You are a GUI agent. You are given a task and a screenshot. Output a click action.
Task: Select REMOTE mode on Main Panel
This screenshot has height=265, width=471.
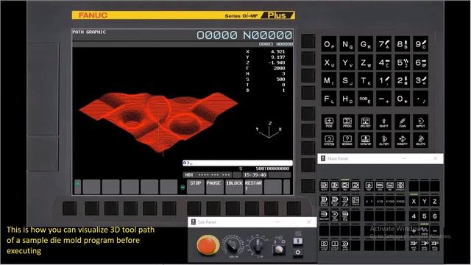tap(355, 186)
